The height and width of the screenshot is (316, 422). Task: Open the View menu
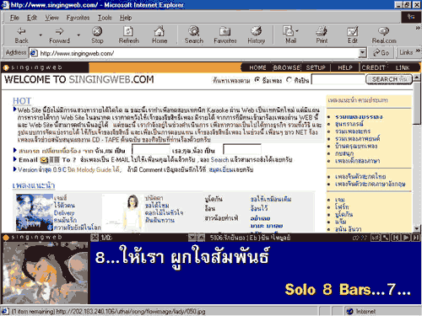coord(52,18)
